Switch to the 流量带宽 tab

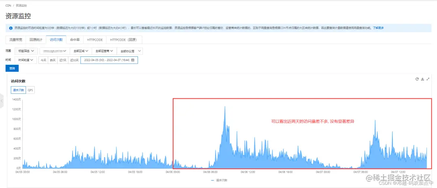click(16, 39)
